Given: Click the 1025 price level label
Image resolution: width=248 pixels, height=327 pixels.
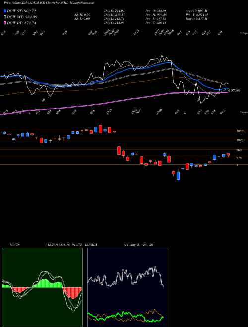Looking at the screenshot, I should point(240,140).
